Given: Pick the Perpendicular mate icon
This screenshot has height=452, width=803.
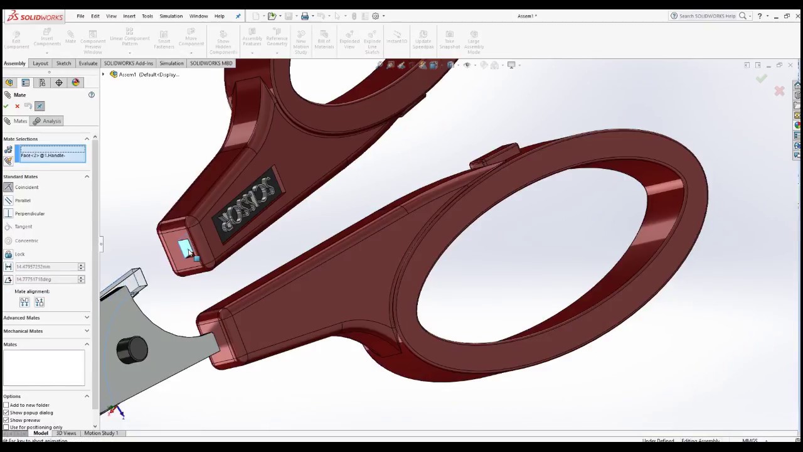Looking at the screenshot, I should tap(8, 213).
